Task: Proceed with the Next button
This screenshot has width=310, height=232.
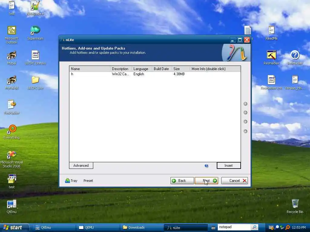Action: (206, 181)
